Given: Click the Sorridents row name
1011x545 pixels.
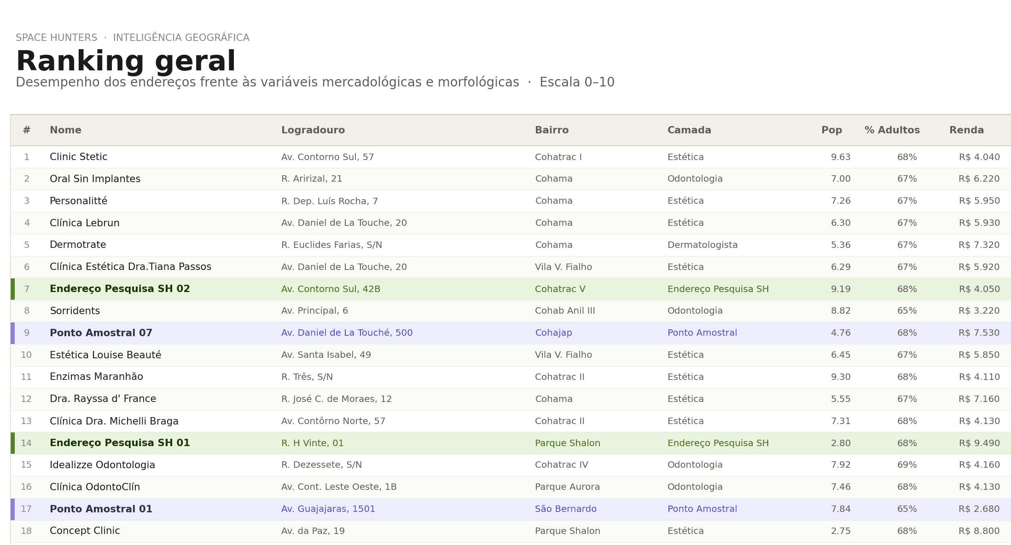Looking at the screenshot, I should click(x=75, y=311).
